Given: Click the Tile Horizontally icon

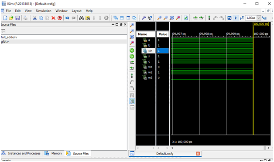Looking at the screenshot, I should pos(122,18).
